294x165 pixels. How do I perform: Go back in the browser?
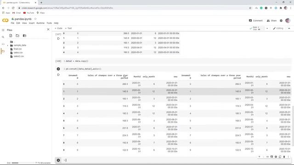tap(3, 8)
